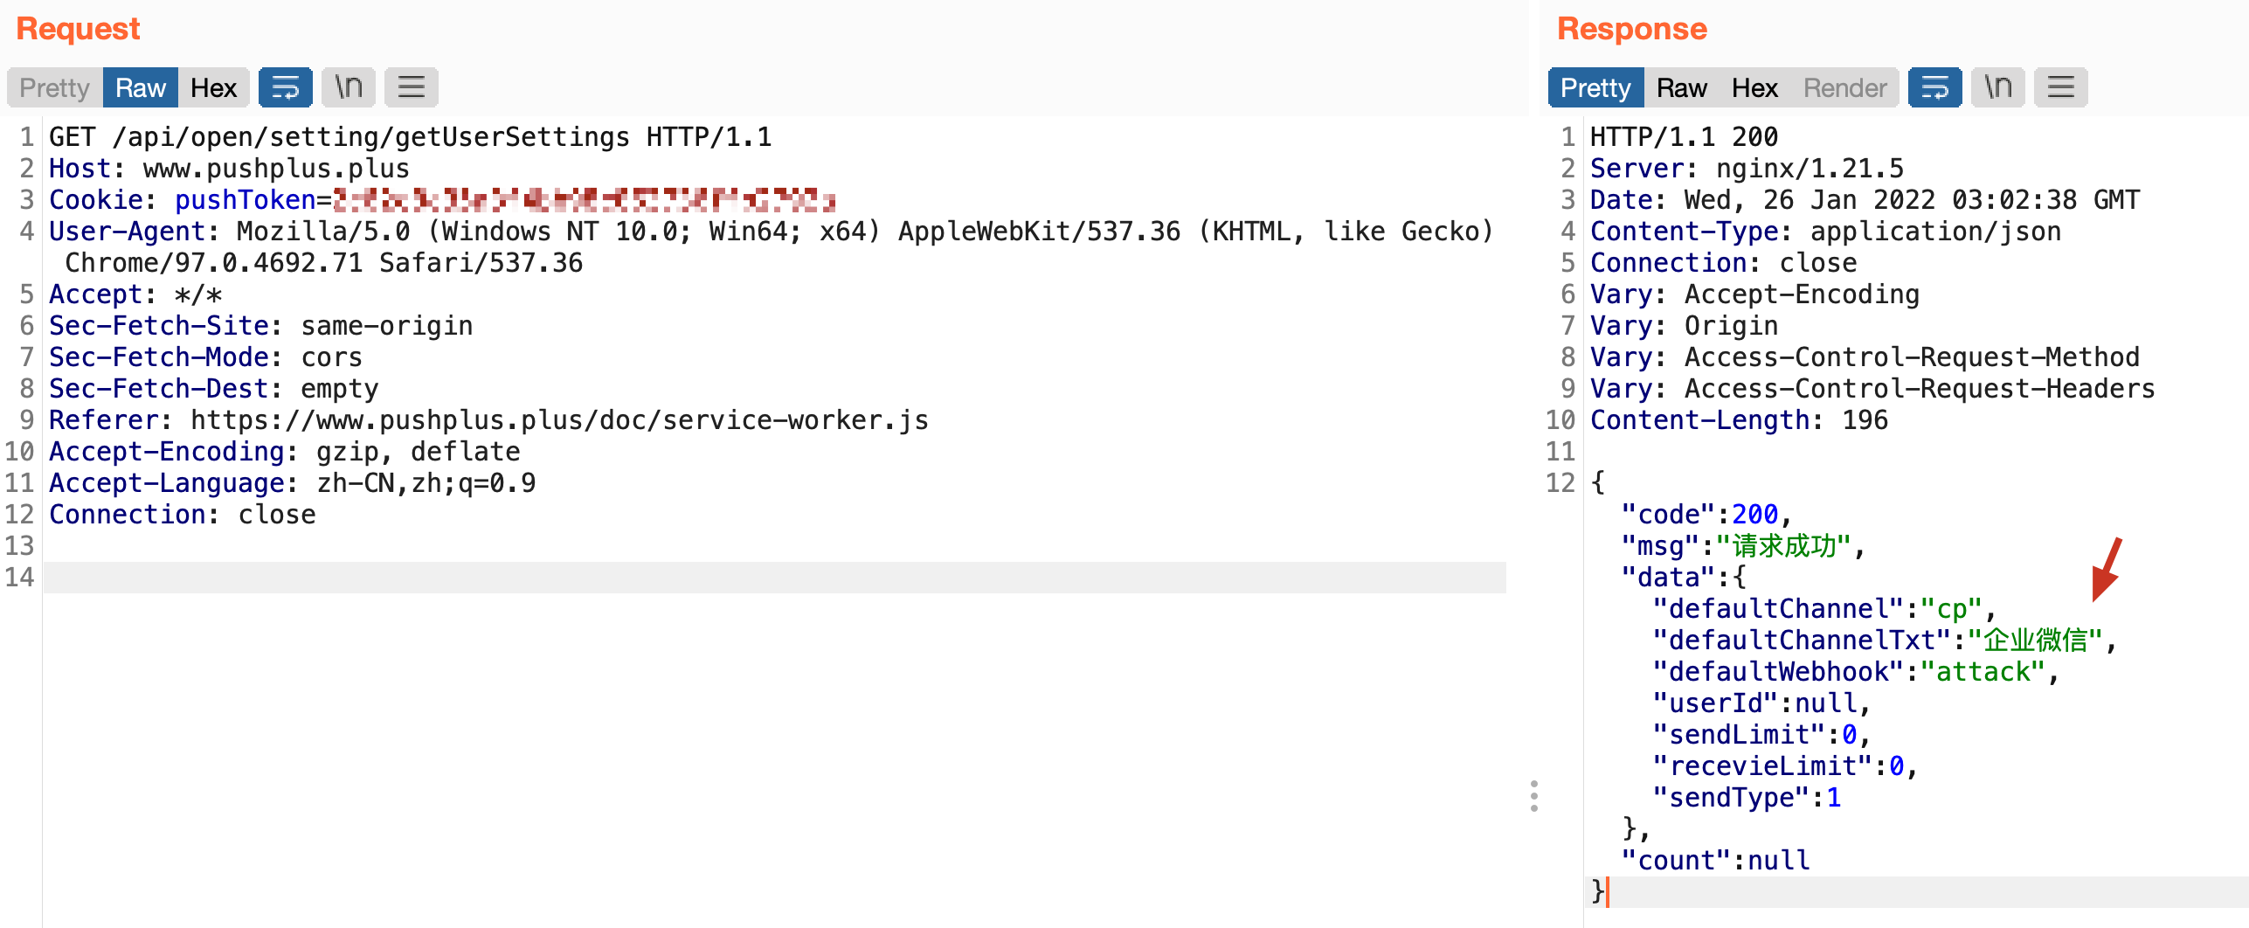Click the response Connection: close header
2249x928 pixels.
tap(1723, 263)
